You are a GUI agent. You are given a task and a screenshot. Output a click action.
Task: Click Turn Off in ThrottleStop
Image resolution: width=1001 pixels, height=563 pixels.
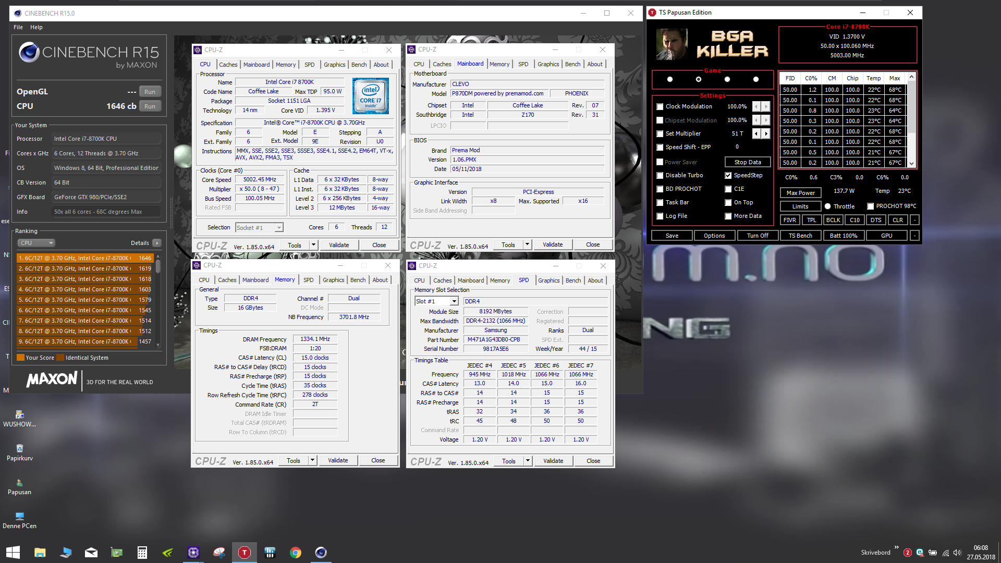point(758,236)
